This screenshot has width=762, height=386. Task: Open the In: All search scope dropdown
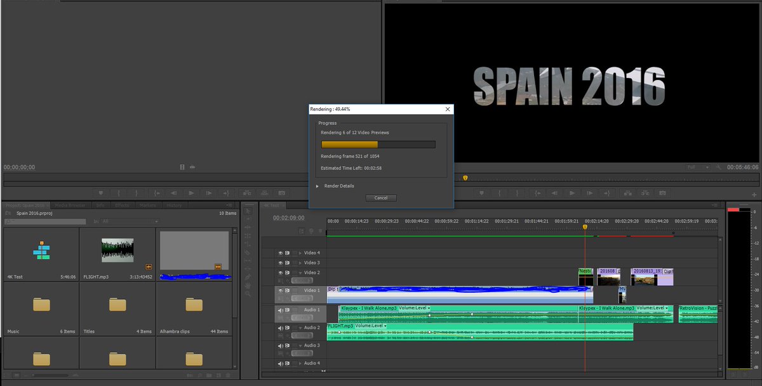(130, 221)
